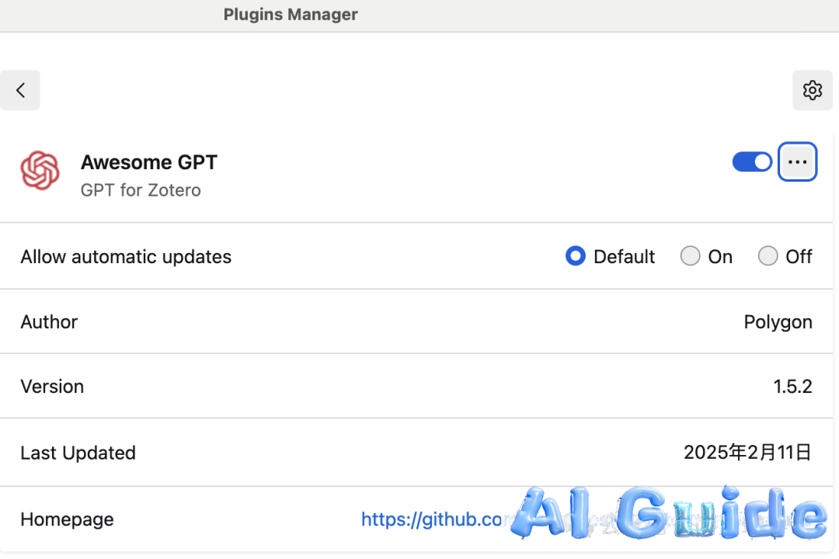Click the Polygon author name
This screenshot has width=839, height=559.
778,322
